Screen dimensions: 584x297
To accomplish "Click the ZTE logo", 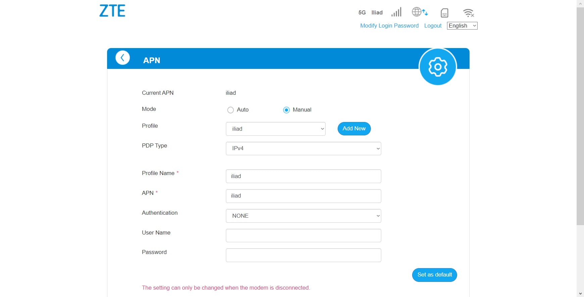I will tap(112, 11).
